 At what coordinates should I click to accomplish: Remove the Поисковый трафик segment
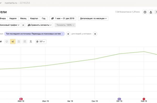pyautogui.click(x=23, y=25)
